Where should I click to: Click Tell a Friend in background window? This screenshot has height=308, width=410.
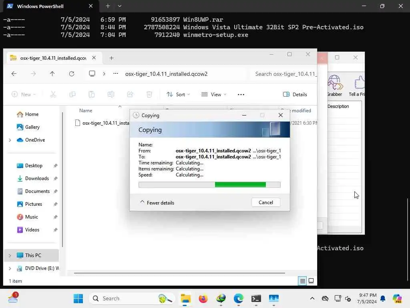point(357,86)
